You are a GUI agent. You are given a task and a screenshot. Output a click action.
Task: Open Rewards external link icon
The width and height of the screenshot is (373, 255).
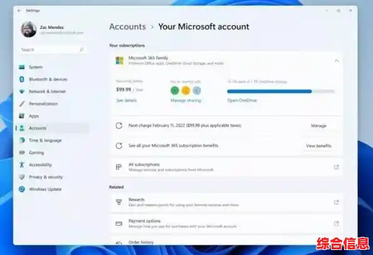(337, 202)
